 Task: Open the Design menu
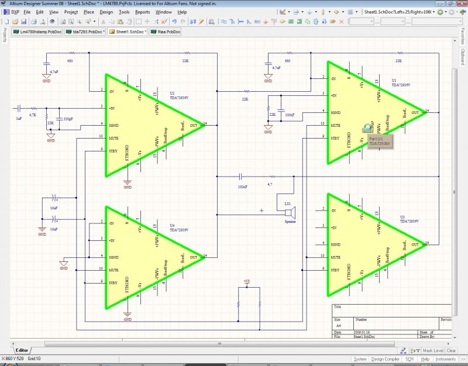106,12
